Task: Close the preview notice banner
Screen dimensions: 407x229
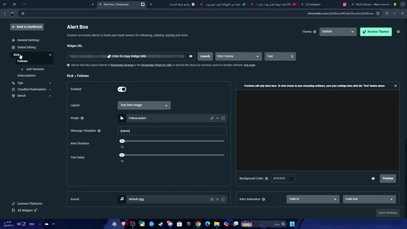Action: pyautogui.click(x=396, y=86)
